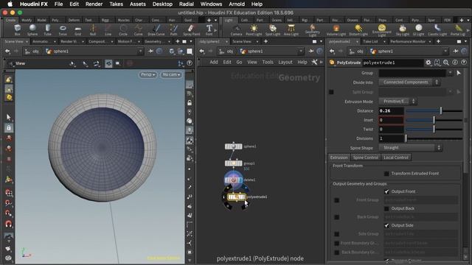This screenshot has width=472, height=265.
Task: Select the Line shelf tool
Action: pyautogui.click(x=108, y=29)
